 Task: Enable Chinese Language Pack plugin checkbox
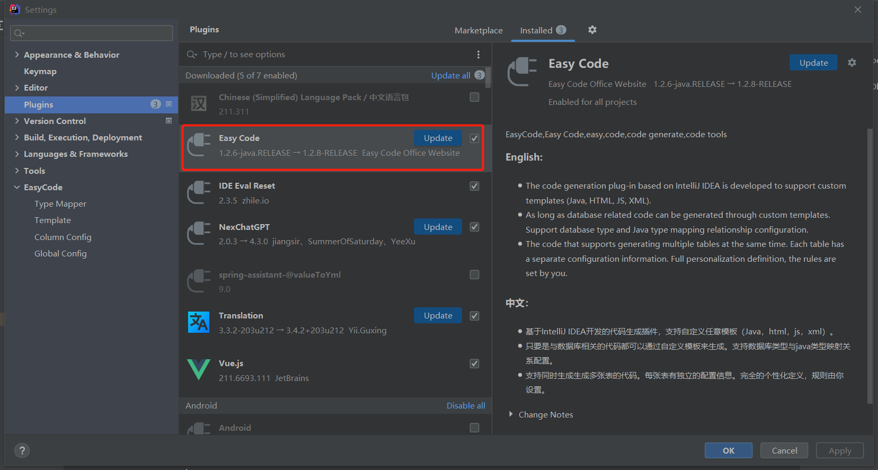pos(474,97)
